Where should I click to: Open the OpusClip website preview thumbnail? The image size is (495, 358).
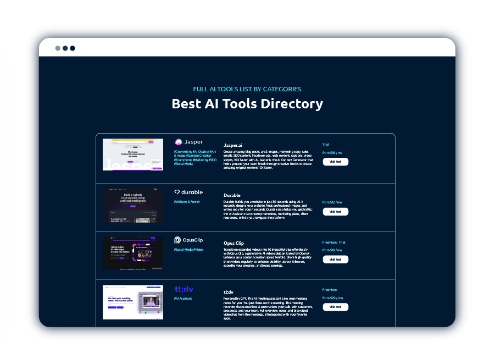click(x=133, y=253)
